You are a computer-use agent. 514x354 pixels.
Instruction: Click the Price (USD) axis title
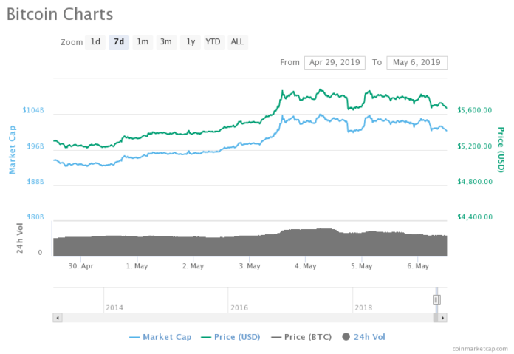point(501,149)
